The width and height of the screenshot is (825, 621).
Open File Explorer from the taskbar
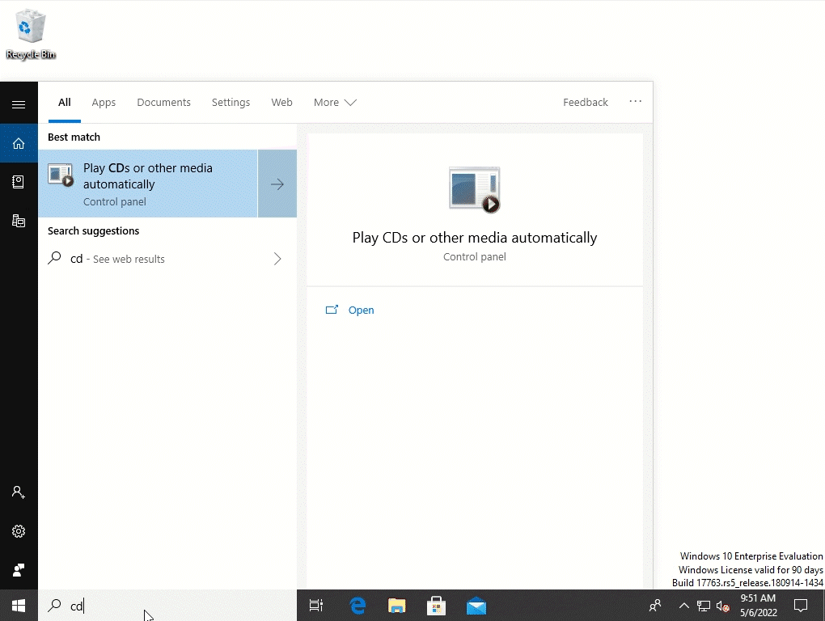(x=396, y=605)
